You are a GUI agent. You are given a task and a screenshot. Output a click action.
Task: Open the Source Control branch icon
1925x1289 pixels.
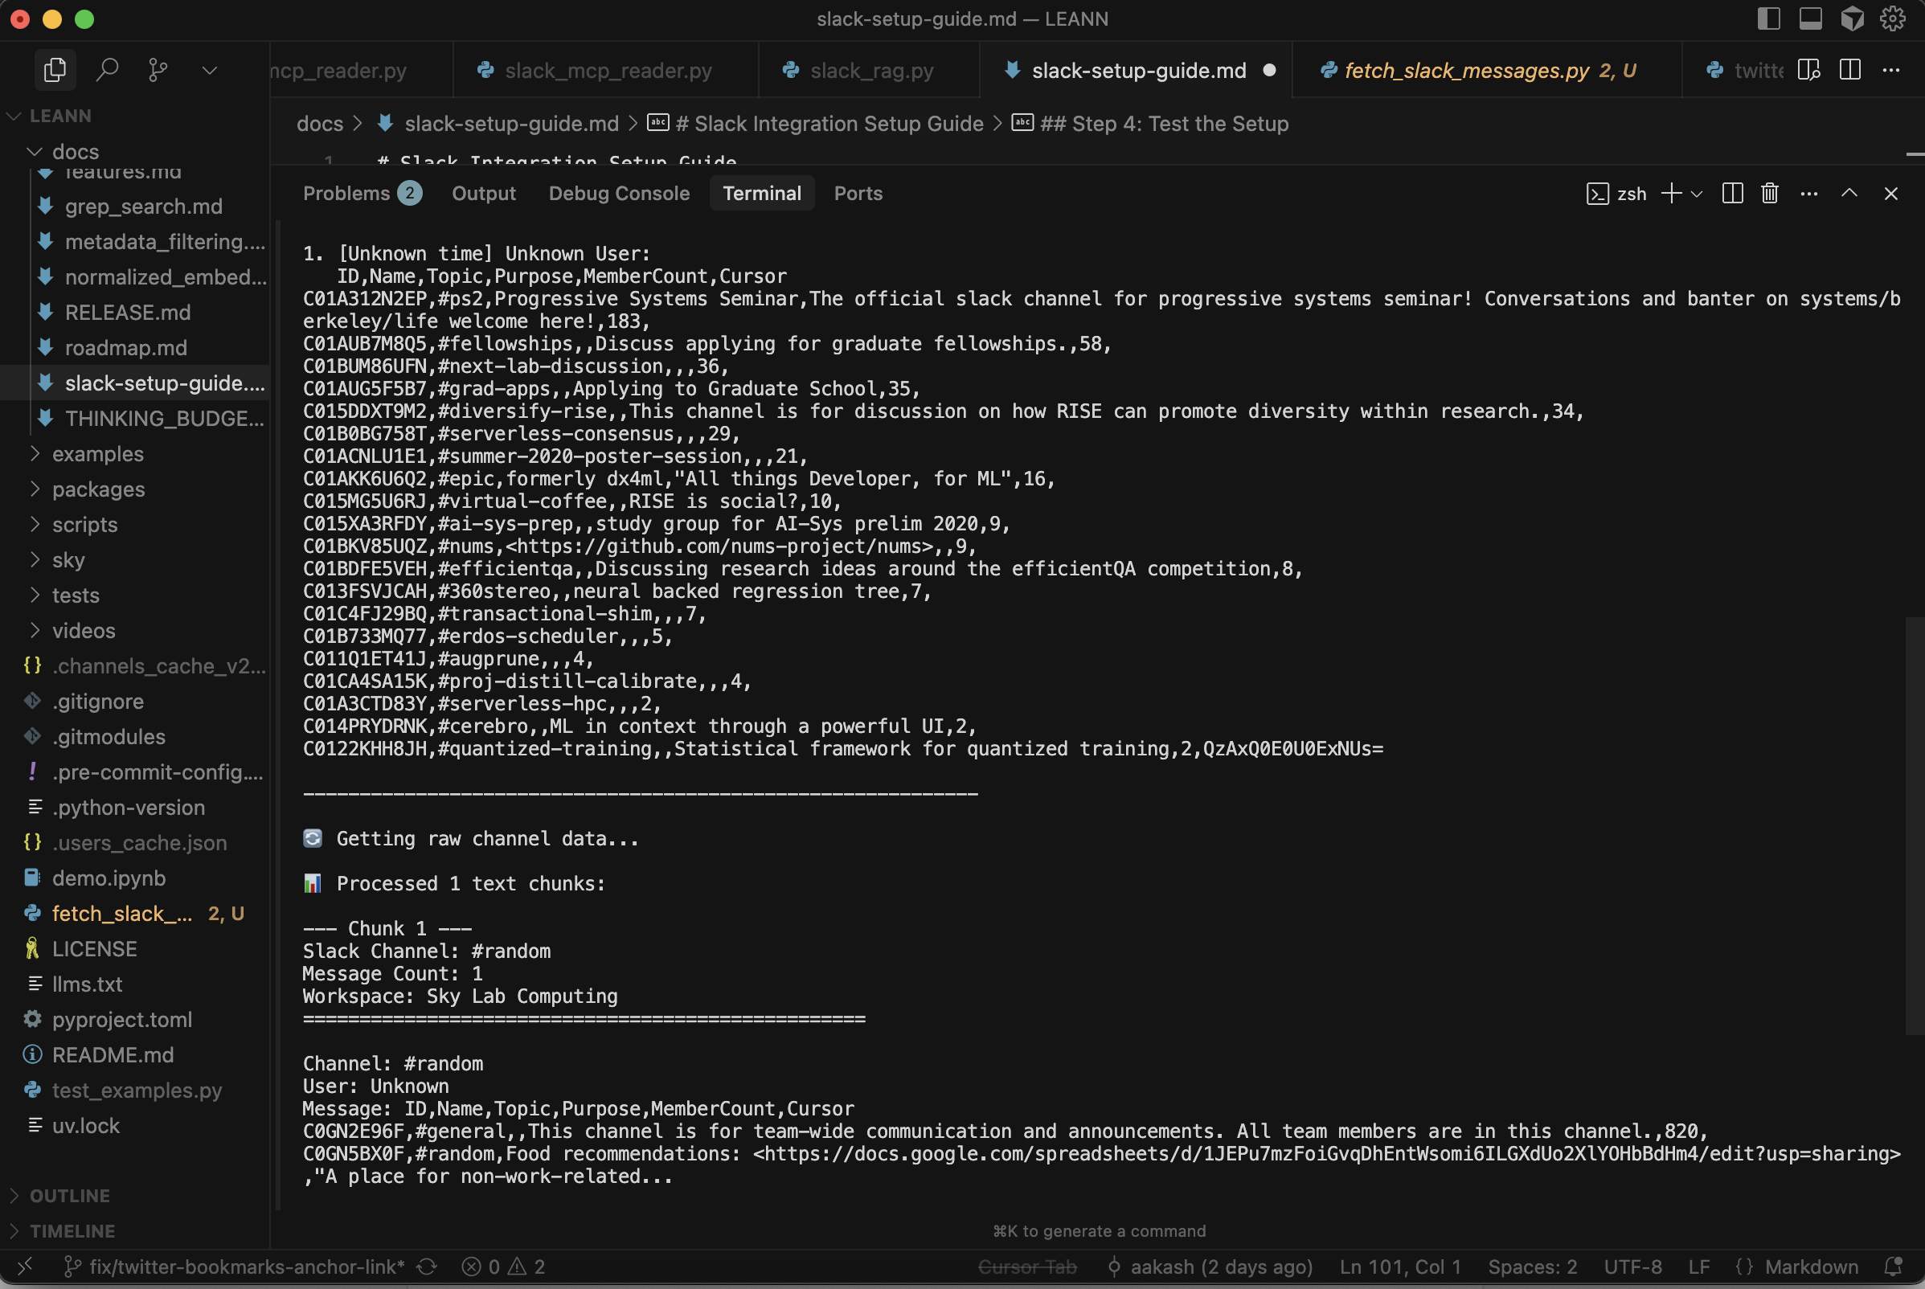point(158,71)
